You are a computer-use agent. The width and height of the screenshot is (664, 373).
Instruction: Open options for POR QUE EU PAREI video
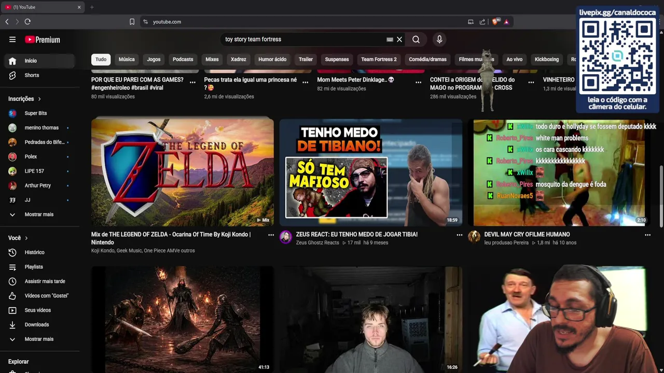(192, 82)
